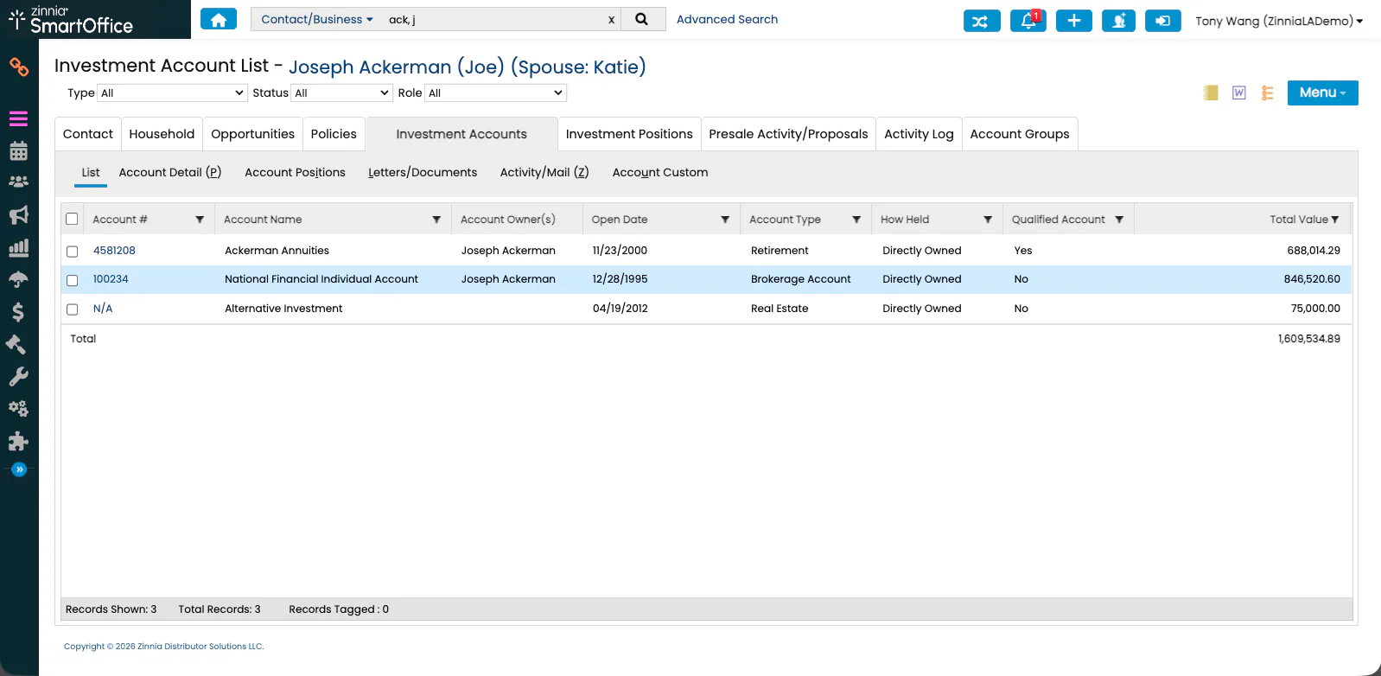Open the Letters/Documents sub-tab

pos(423,172)
